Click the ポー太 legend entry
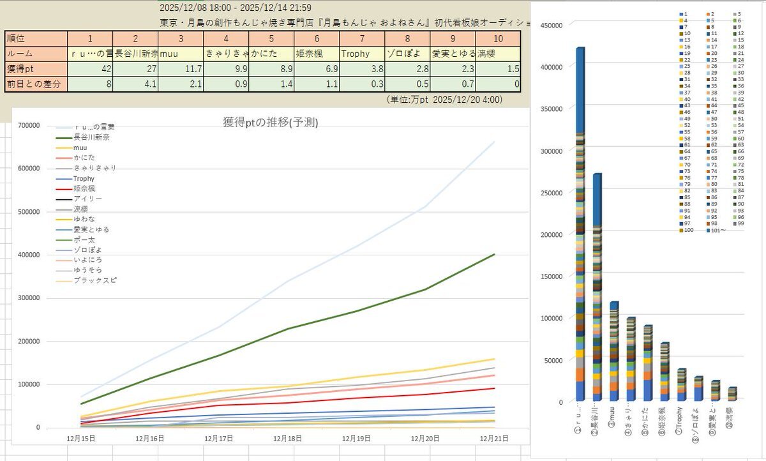This screenshot has width=766, height=461. click(x=76, y=239)
